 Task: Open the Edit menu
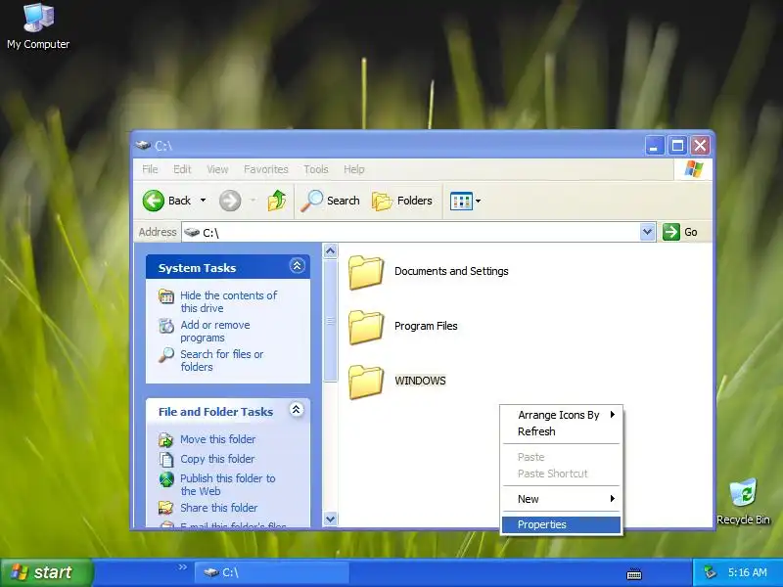coord(182,169)
